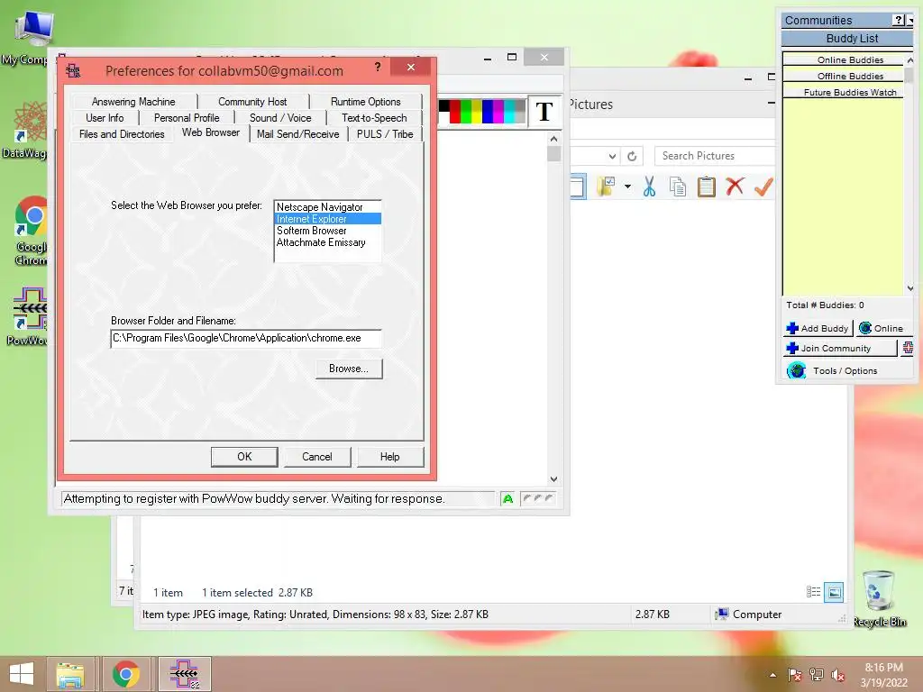The height and width of the screenshot is (692, 923).
Task: Click PowWow chat scrollbar up arrow
Action: click(553, 139)
